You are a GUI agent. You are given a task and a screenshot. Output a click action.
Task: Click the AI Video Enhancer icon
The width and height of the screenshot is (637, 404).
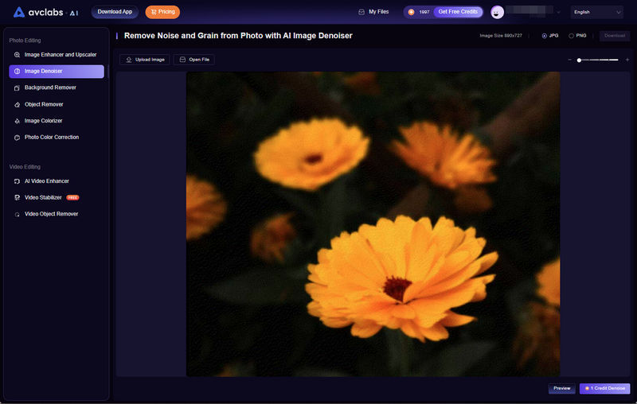[18, 181]
